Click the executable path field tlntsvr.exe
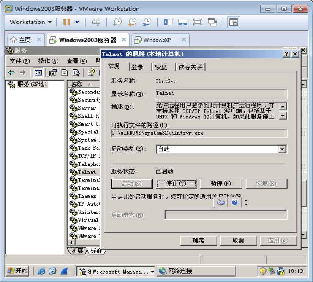The height and width of the screenshot is (282, 313). 199,133
